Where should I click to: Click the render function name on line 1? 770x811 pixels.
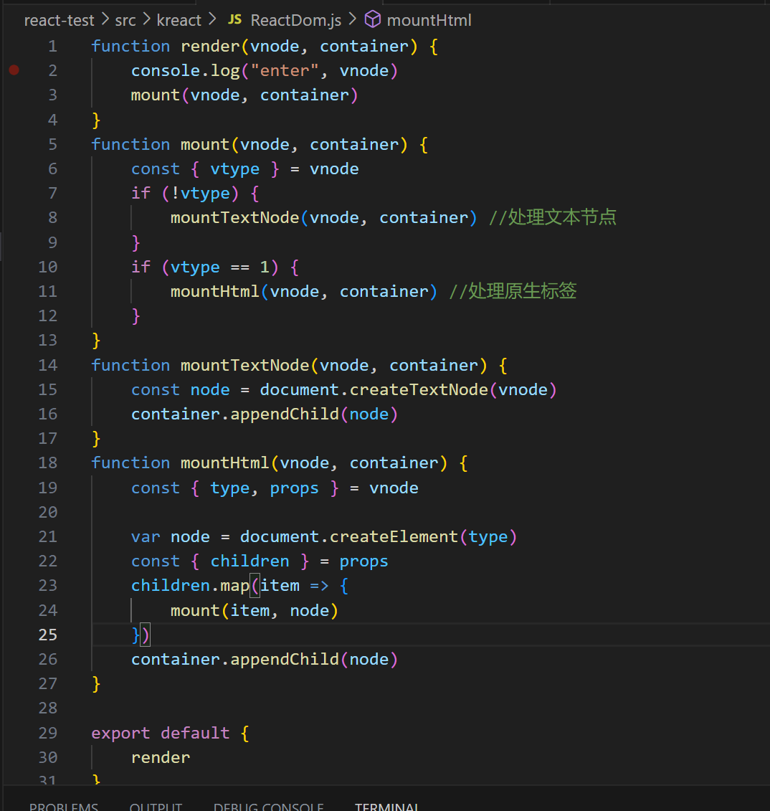point(209,45)
